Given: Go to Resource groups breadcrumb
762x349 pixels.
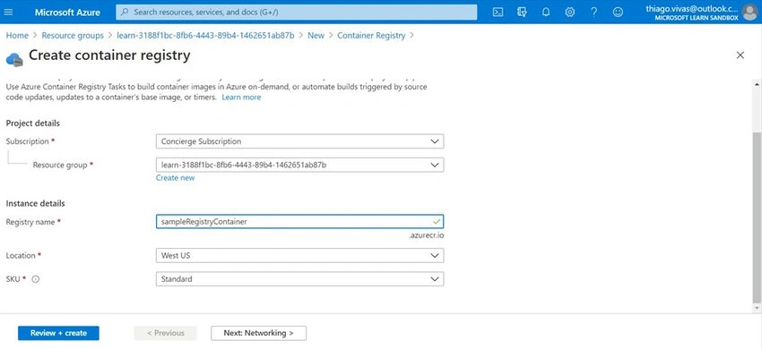Looking at the screenshot, I should click(73, 36).
